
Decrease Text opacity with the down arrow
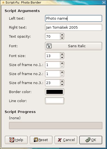pyautogui.click(x=62, y=38)
